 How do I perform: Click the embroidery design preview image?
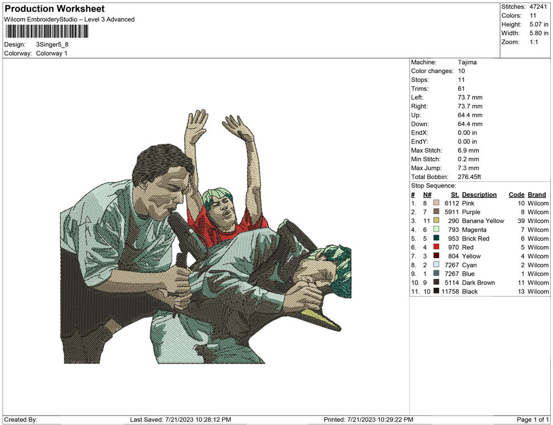206,236
